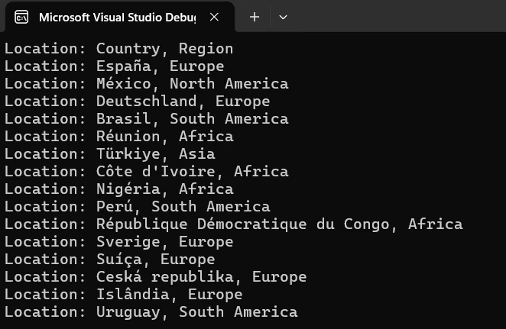This screenshot has width=506, height=329.
Task: Expand the new tab profile dropdown
Action: [283, 17]
